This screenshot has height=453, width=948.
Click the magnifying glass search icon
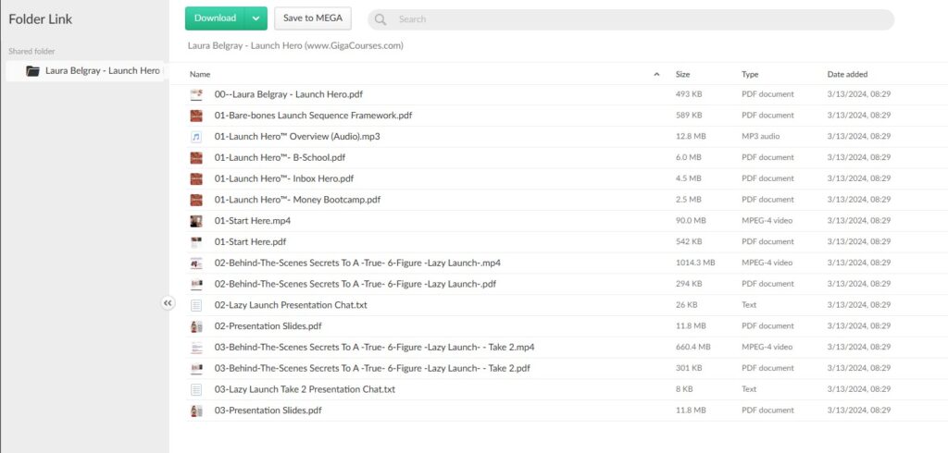[x=380, y=19]
